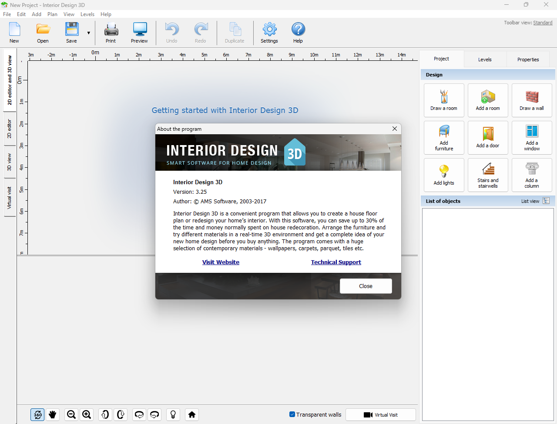Toggle the 360 rotation mode button
The height and width of the screenshot is (424, 557).
tap(38, 415)
